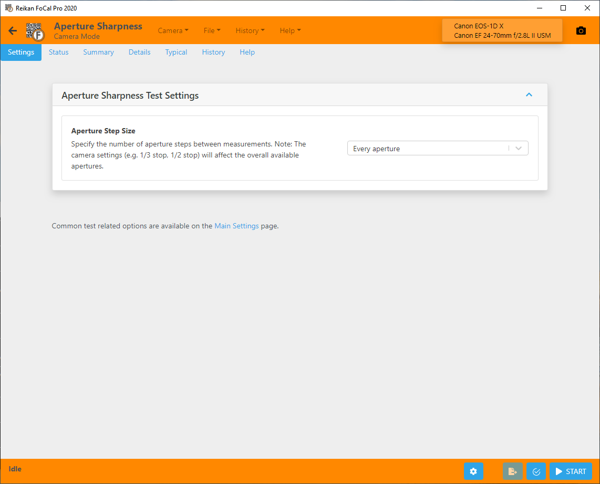Viewport: 600px width, 484px height.
Task: Switch to the Details tab
Action: coord(139,52)
